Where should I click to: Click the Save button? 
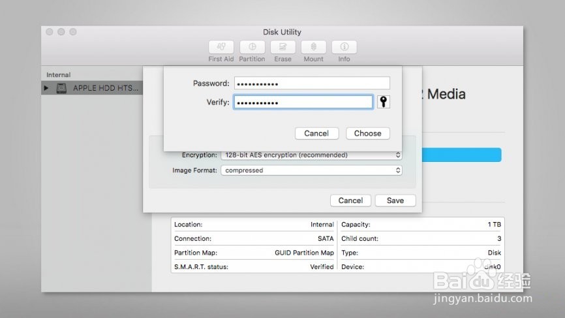[395, 200]
